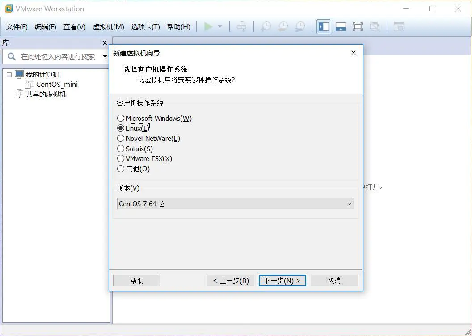Open the 选项卡(T) menu

pos(145,26)
